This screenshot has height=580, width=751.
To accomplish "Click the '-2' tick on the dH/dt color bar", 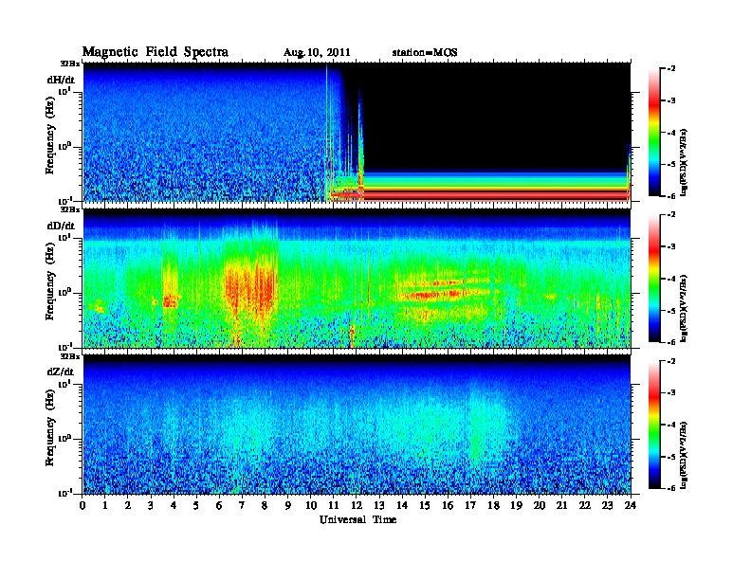I will click(671, 69).
